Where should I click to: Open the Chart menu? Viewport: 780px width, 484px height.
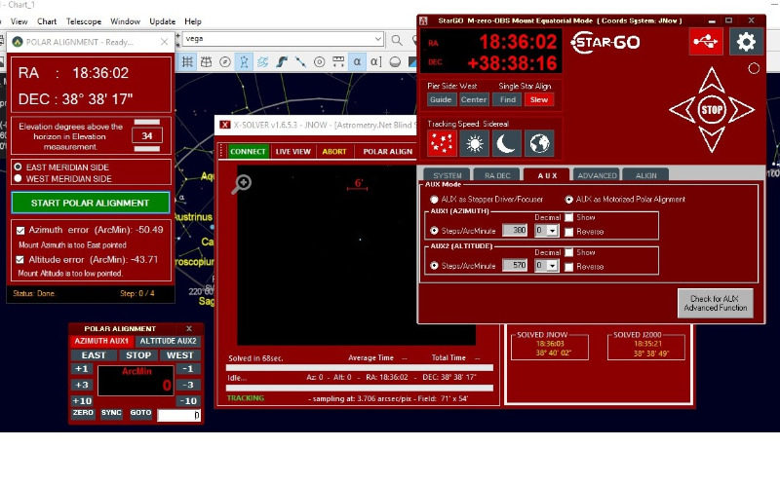pos(47,21)
